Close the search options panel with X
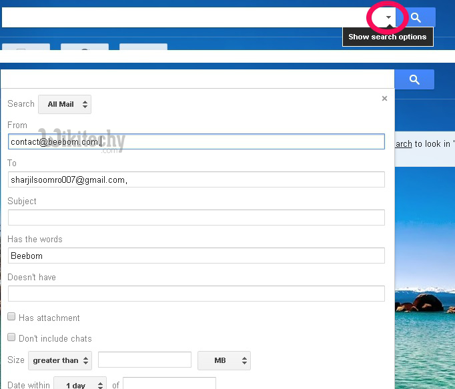This screenshot has width=455, height=389. 384,99
